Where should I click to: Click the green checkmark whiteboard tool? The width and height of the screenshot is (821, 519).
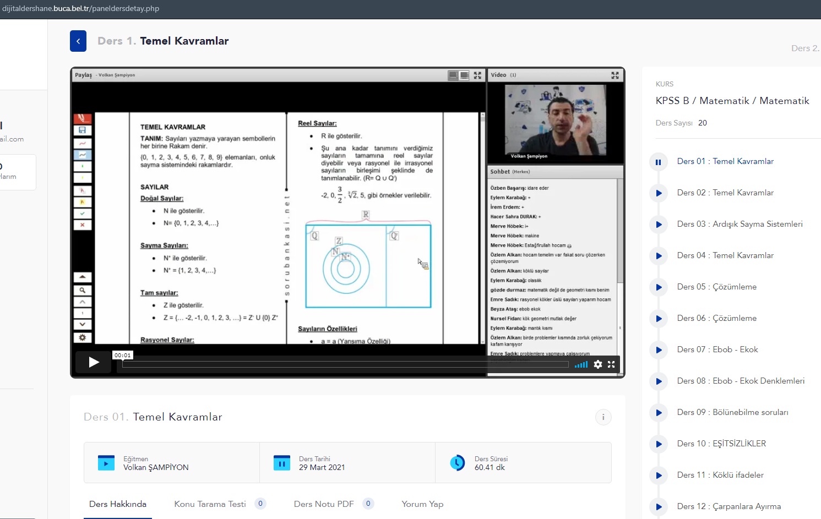(x=83, y=214)
